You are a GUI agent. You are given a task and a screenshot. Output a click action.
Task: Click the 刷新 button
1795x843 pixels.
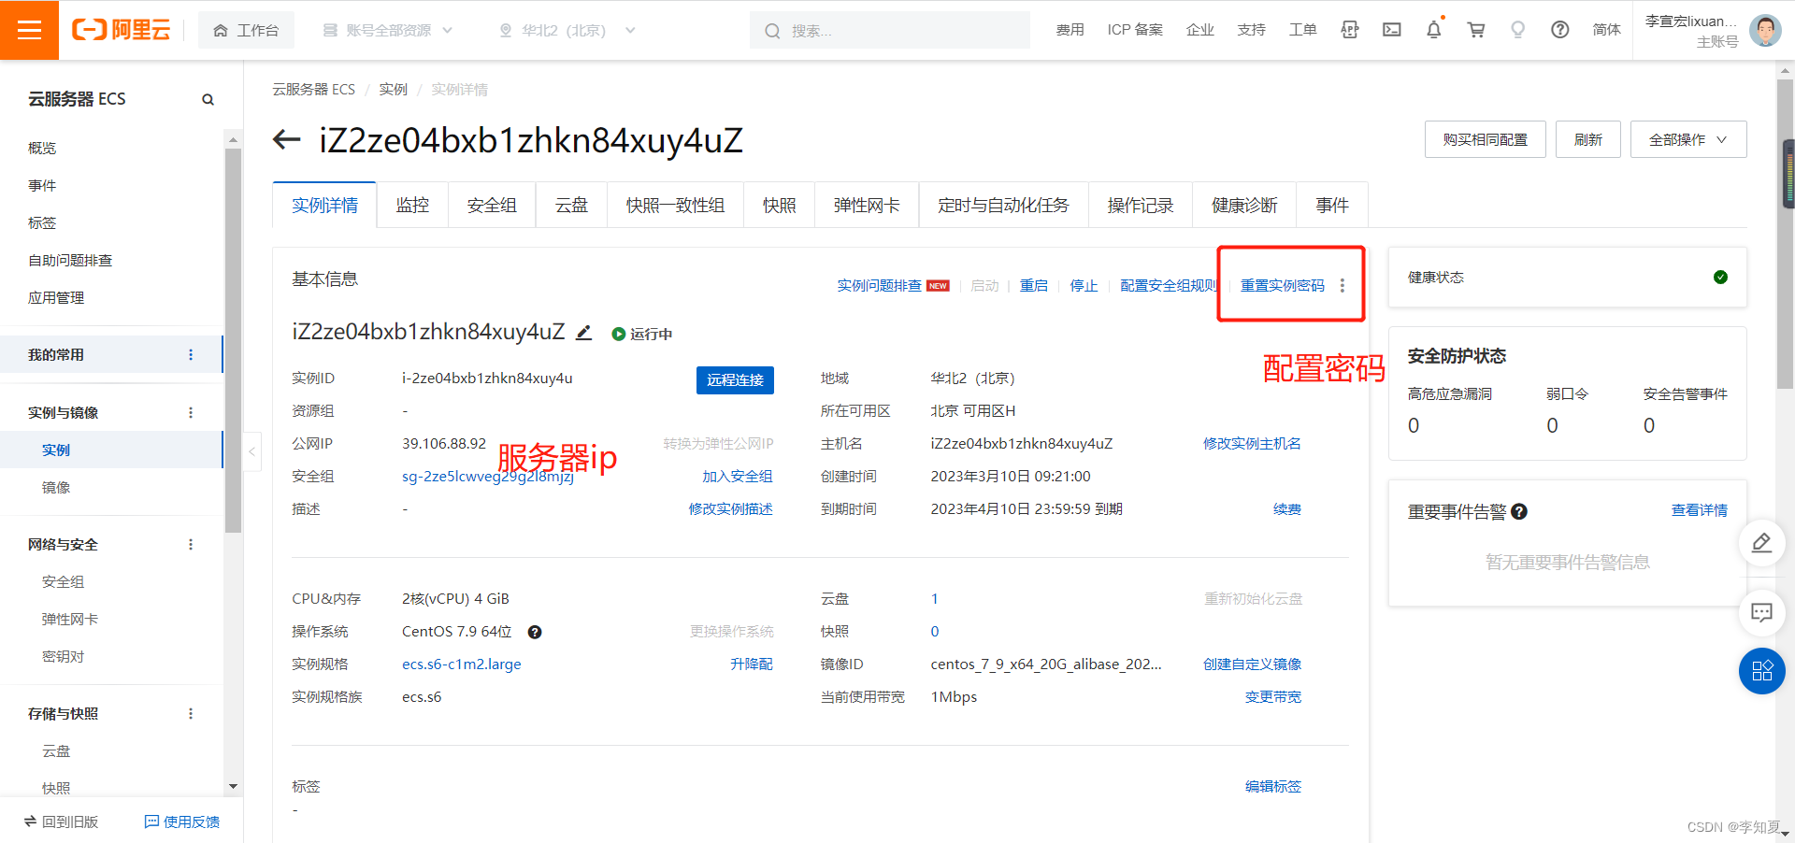tap(1587, 139)
